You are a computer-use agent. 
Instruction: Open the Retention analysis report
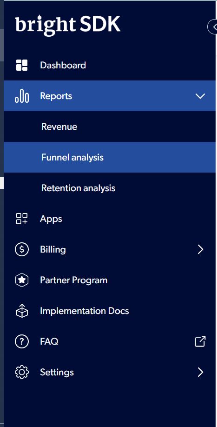tap(79, 188)
